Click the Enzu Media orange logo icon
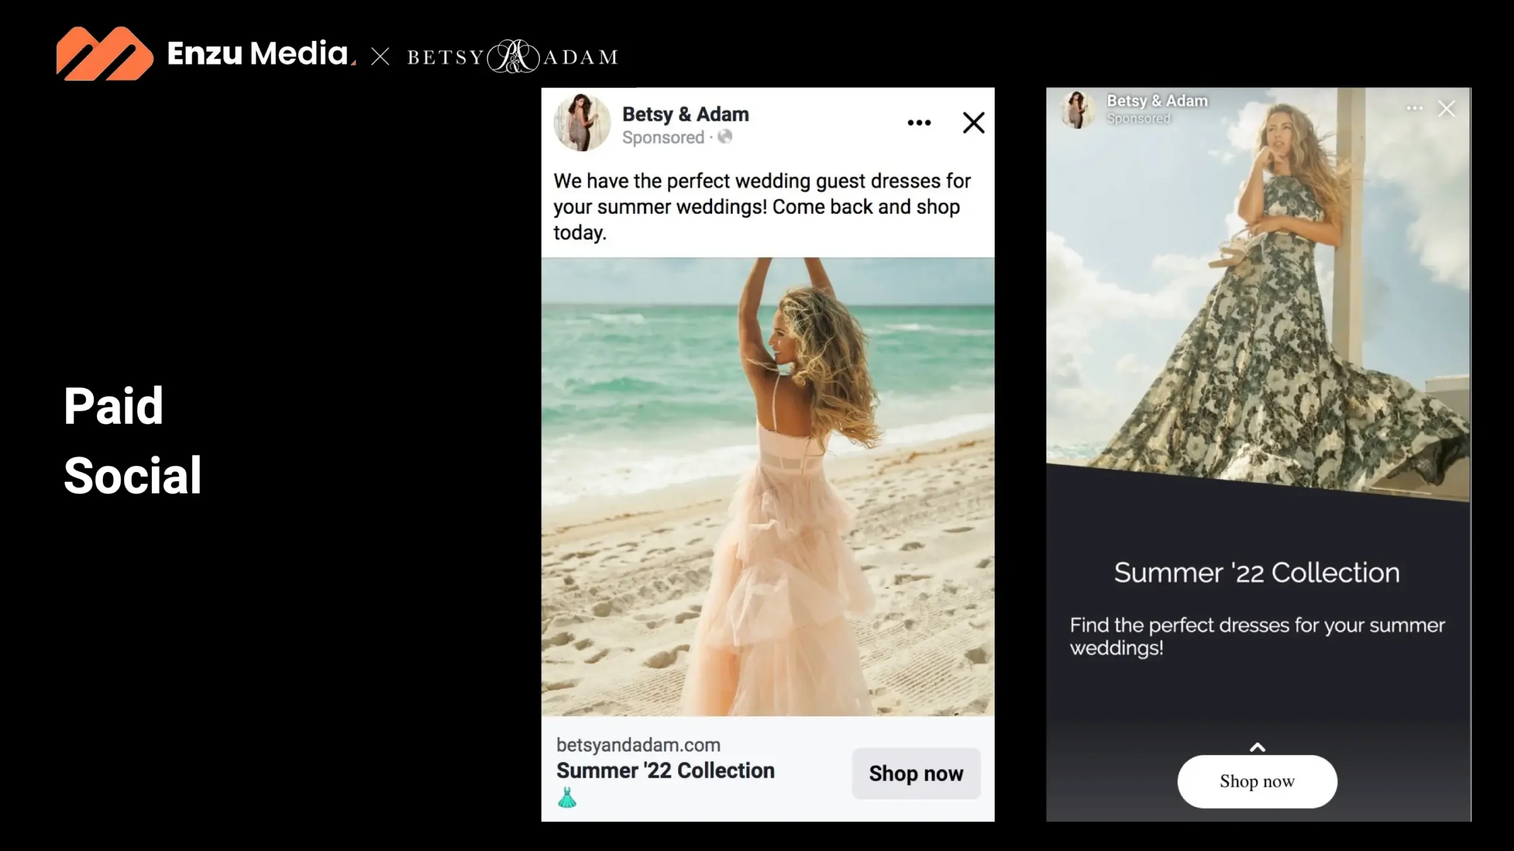1514x851 pixels. (x=105, y=53)
